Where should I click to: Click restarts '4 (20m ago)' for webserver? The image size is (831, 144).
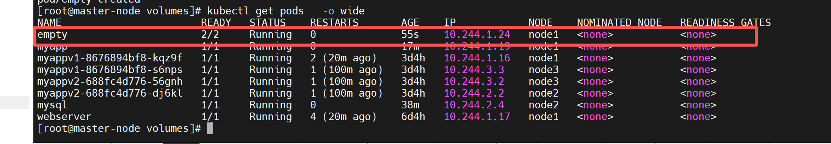[343, 117]
